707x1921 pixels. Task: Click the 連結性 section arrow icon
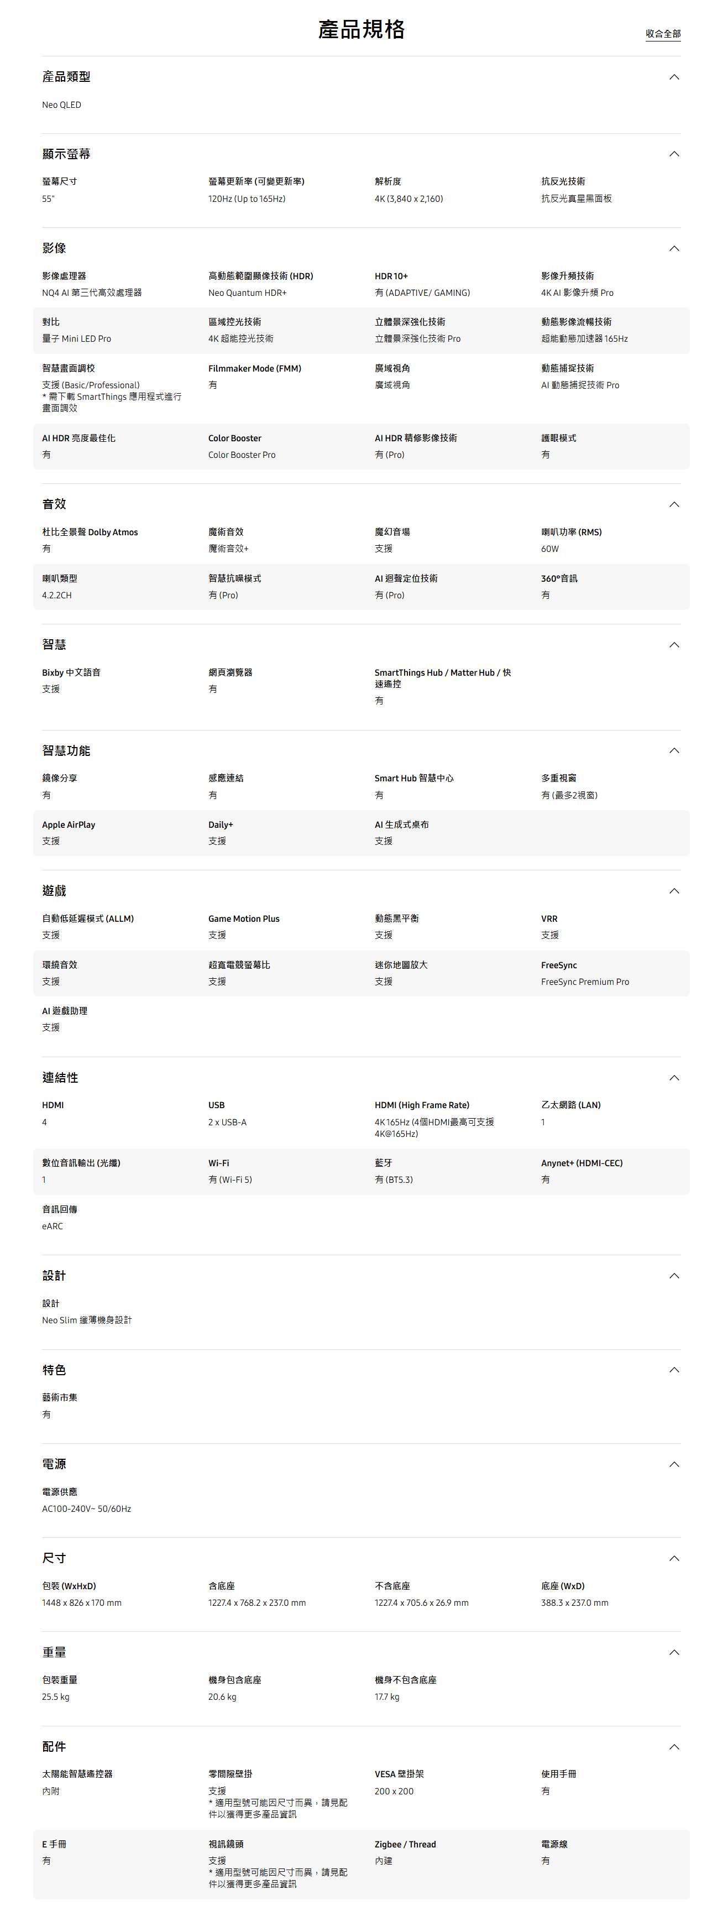(673, 1078)
